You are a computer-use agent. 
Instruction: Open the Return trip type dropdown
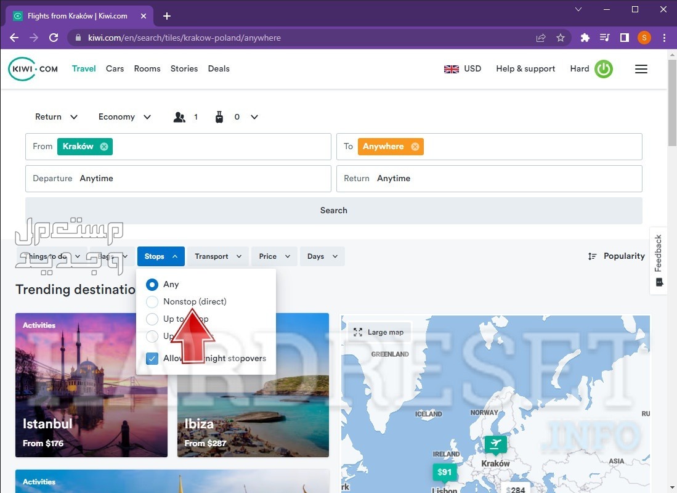(56, 117)
